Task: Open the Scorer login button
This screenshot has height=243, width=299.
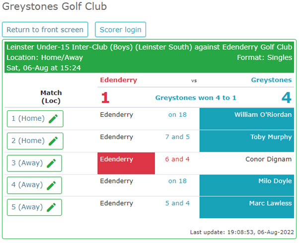Action: (121, 29)
